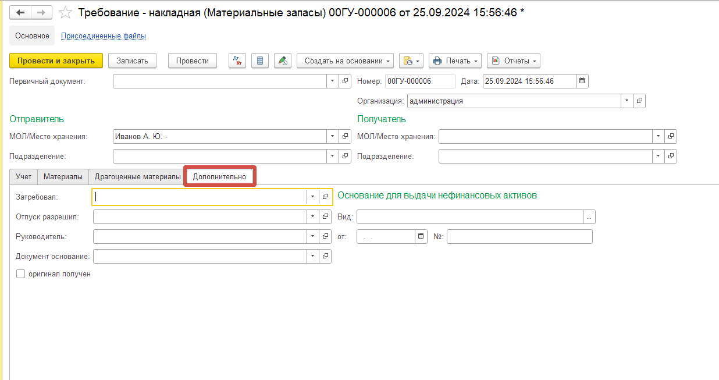This screenshot has height=380, width=719.
Task: Open Затребовал record icon
Action: tap(325, 197)
